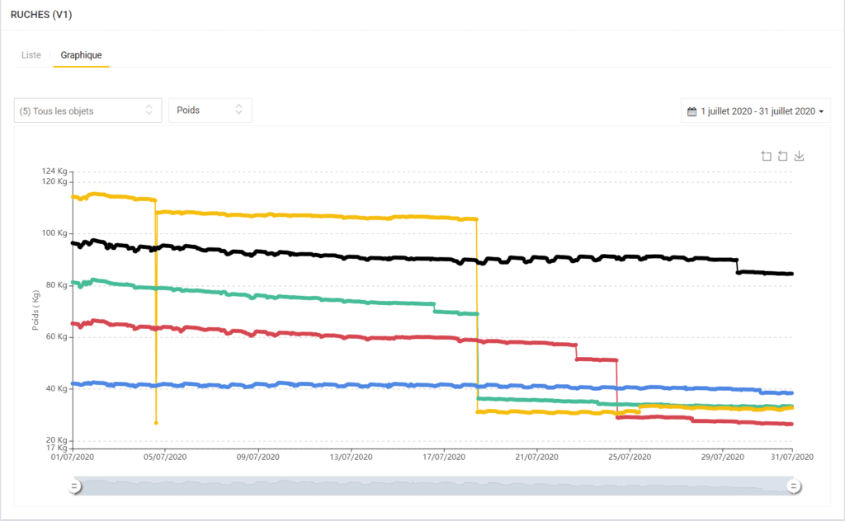
Task: Reset chart zoom with the restore icon
Action: point(782,156)
